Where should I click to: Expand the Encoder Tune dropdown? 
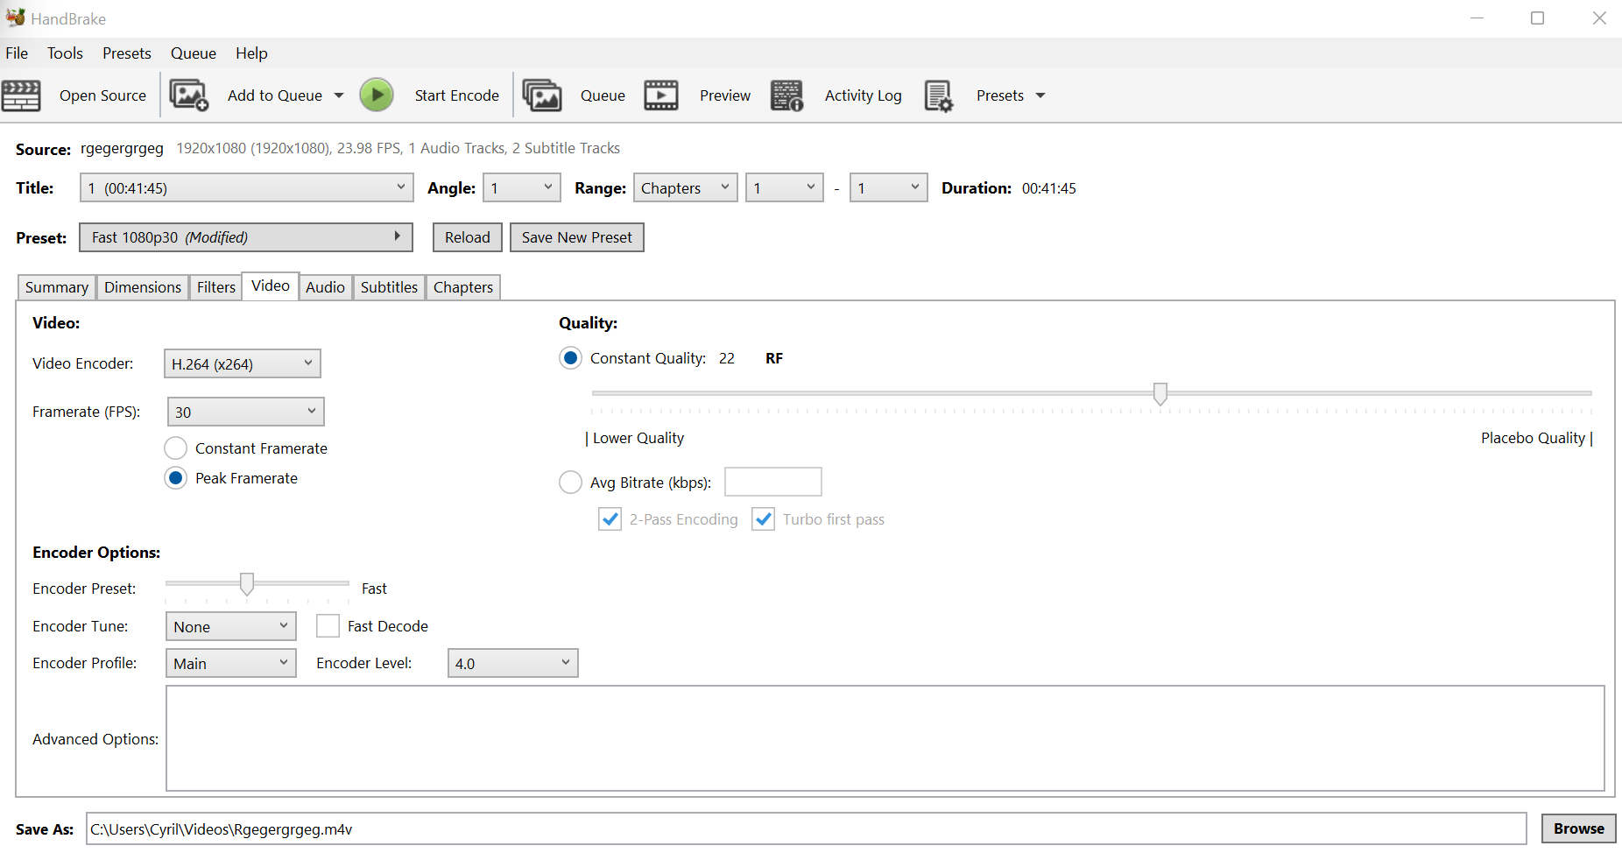(230, 625)
